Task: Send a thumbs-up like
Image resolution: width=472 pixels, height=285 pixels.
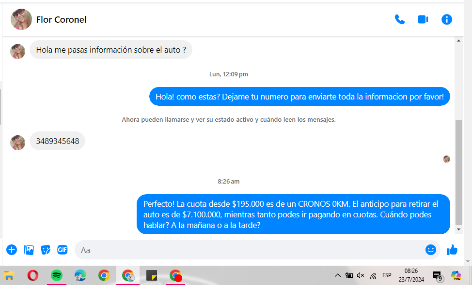Action: click(452, 250)
